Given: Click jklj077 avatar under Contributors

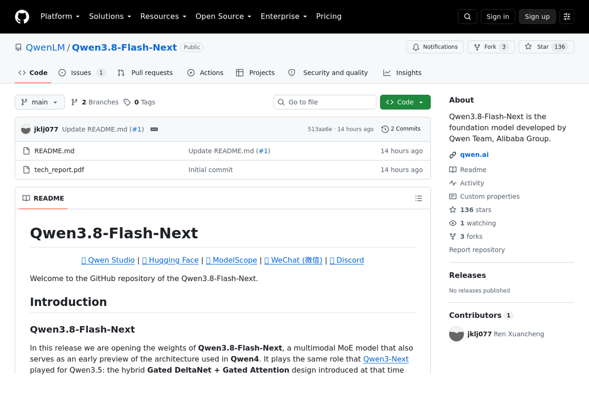Looking at the screenshot, I should [456, 334].
